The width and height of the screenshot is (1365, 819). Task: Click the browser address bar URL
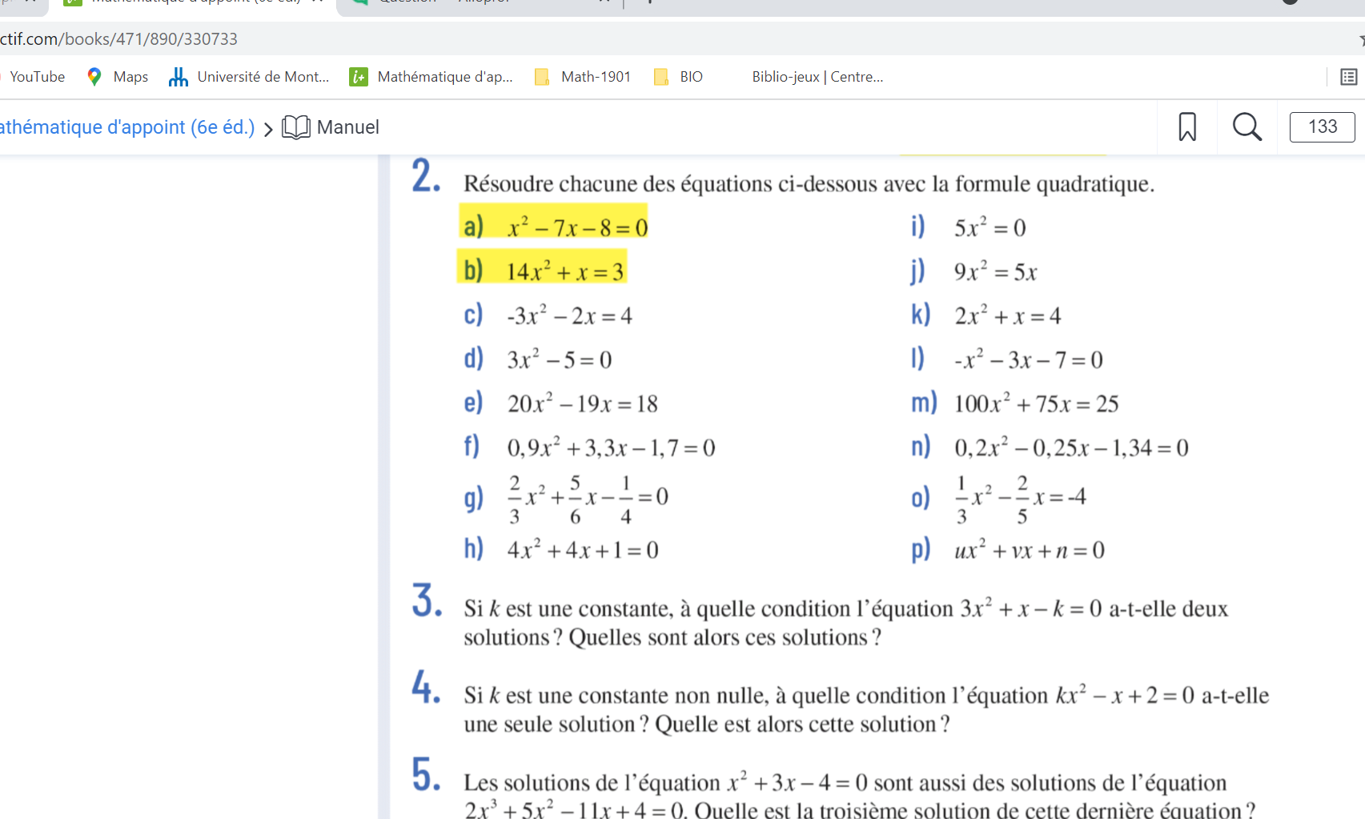tap(118, 39)
